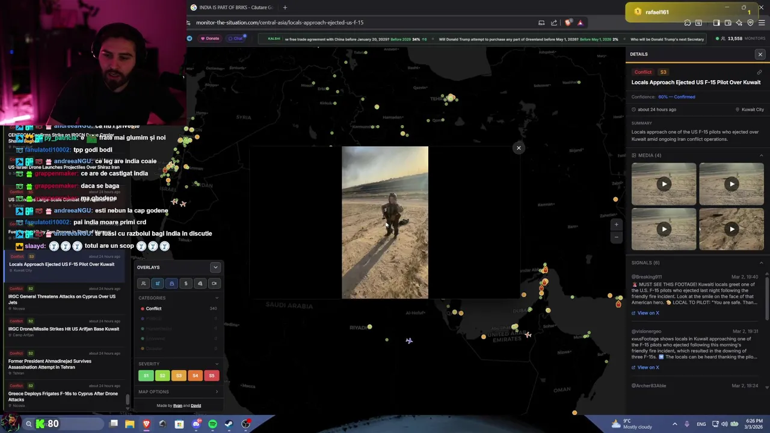Image resolution: width=770 pixels, height=433 pixels.
Task: Close the enlarged video popup
Action: (519, 148)
